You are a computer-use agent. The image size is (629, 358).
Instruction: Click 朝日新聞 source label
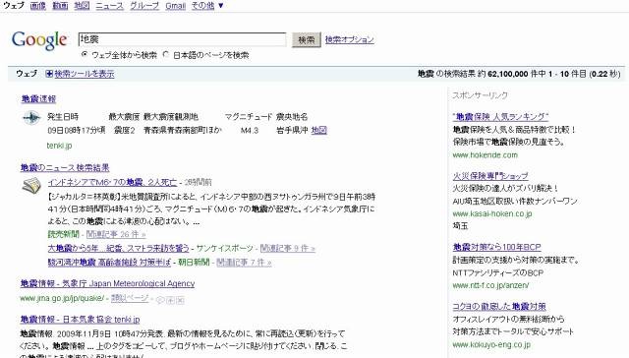[x=194, y=263]
